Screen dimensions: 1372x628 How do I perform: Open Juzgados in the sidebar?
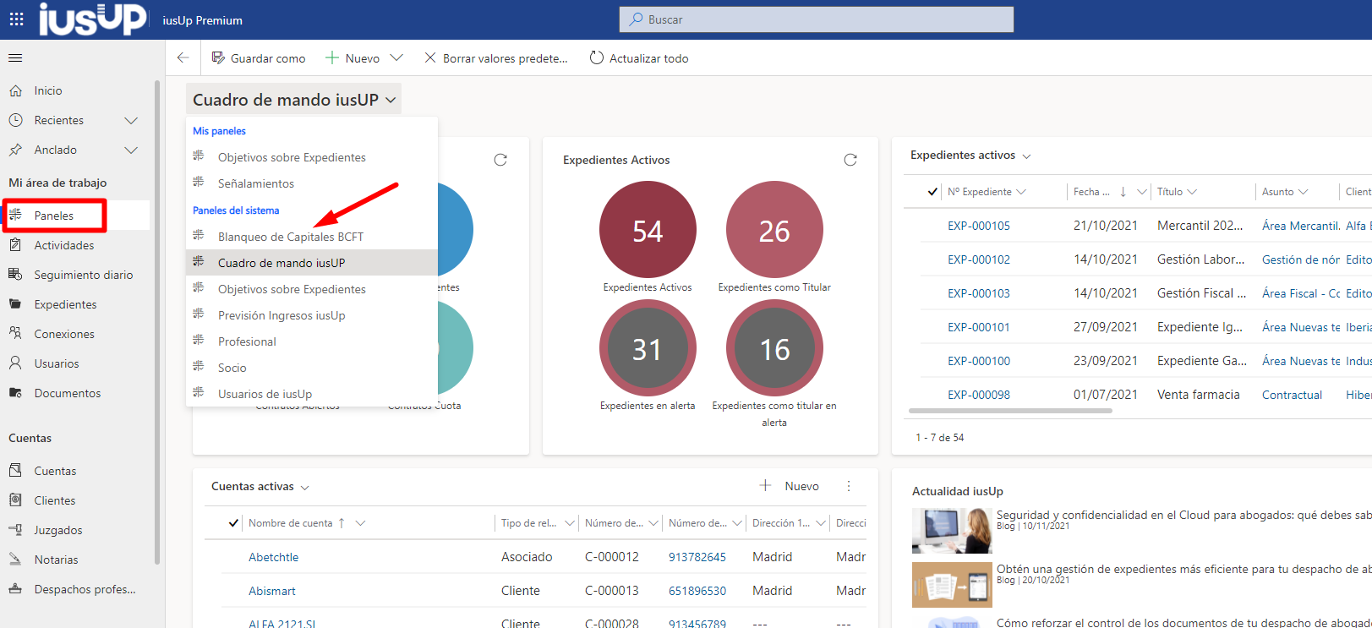click(57, 530)
